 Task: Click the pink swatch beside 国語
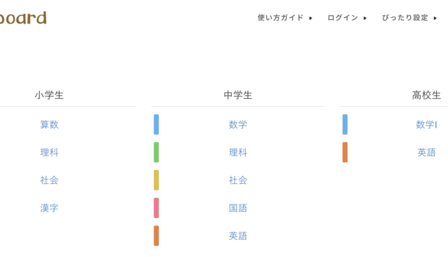(156, 208)
